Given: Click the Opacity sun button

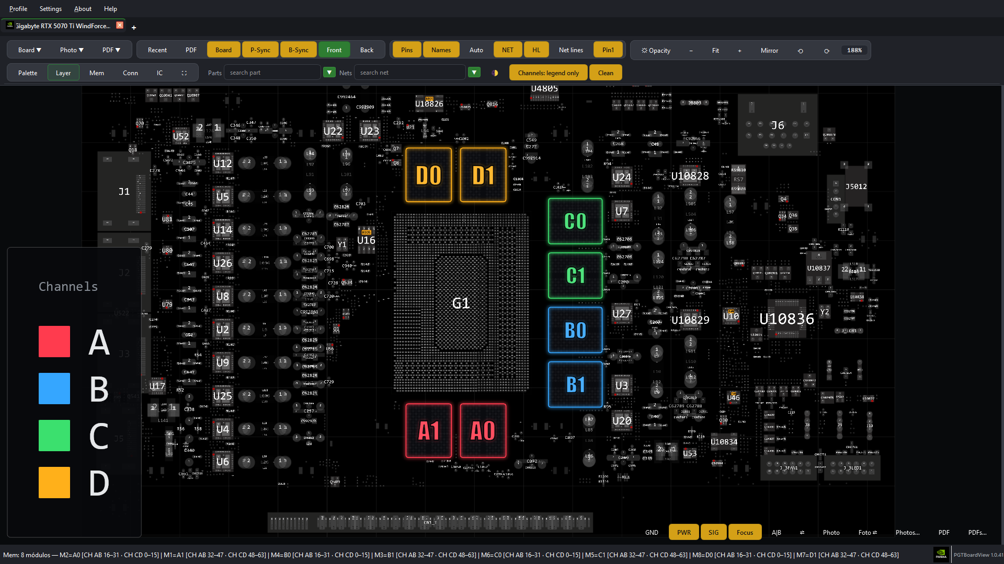Looking at the screenshot, I should click(x=656, y=51).
